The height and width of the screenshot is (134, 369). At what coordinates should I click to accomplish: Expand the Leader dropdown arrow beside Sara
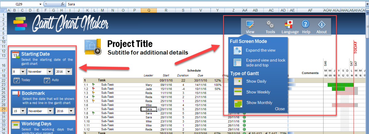pos(158,109)
